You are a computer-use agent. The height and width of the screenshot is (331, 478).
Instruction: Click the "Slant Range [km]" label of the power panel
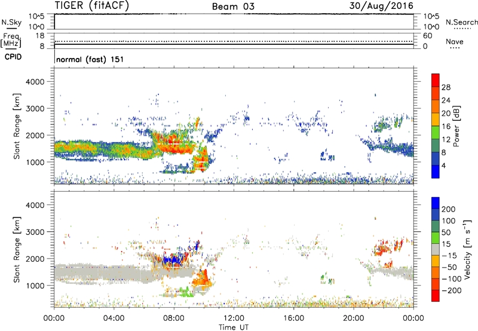click(x=17, y=126)
